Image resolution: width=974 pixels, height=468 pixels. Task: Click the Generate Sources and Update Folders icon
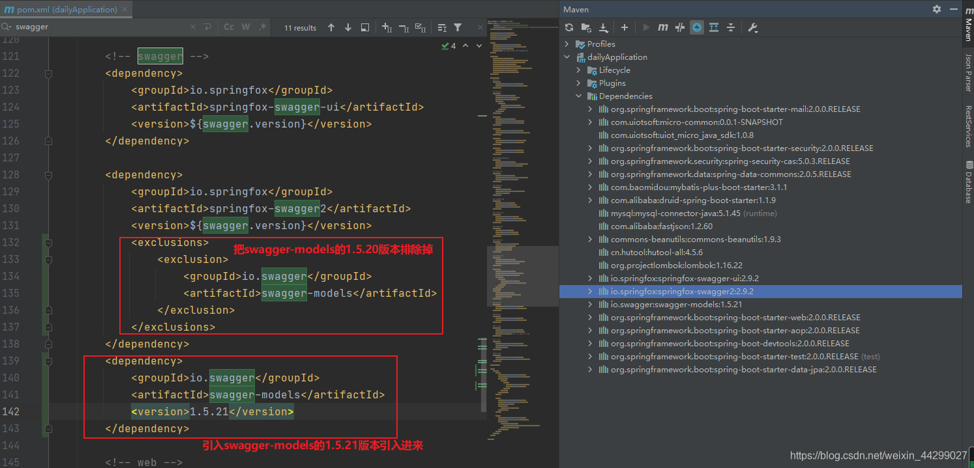[586, 27]
